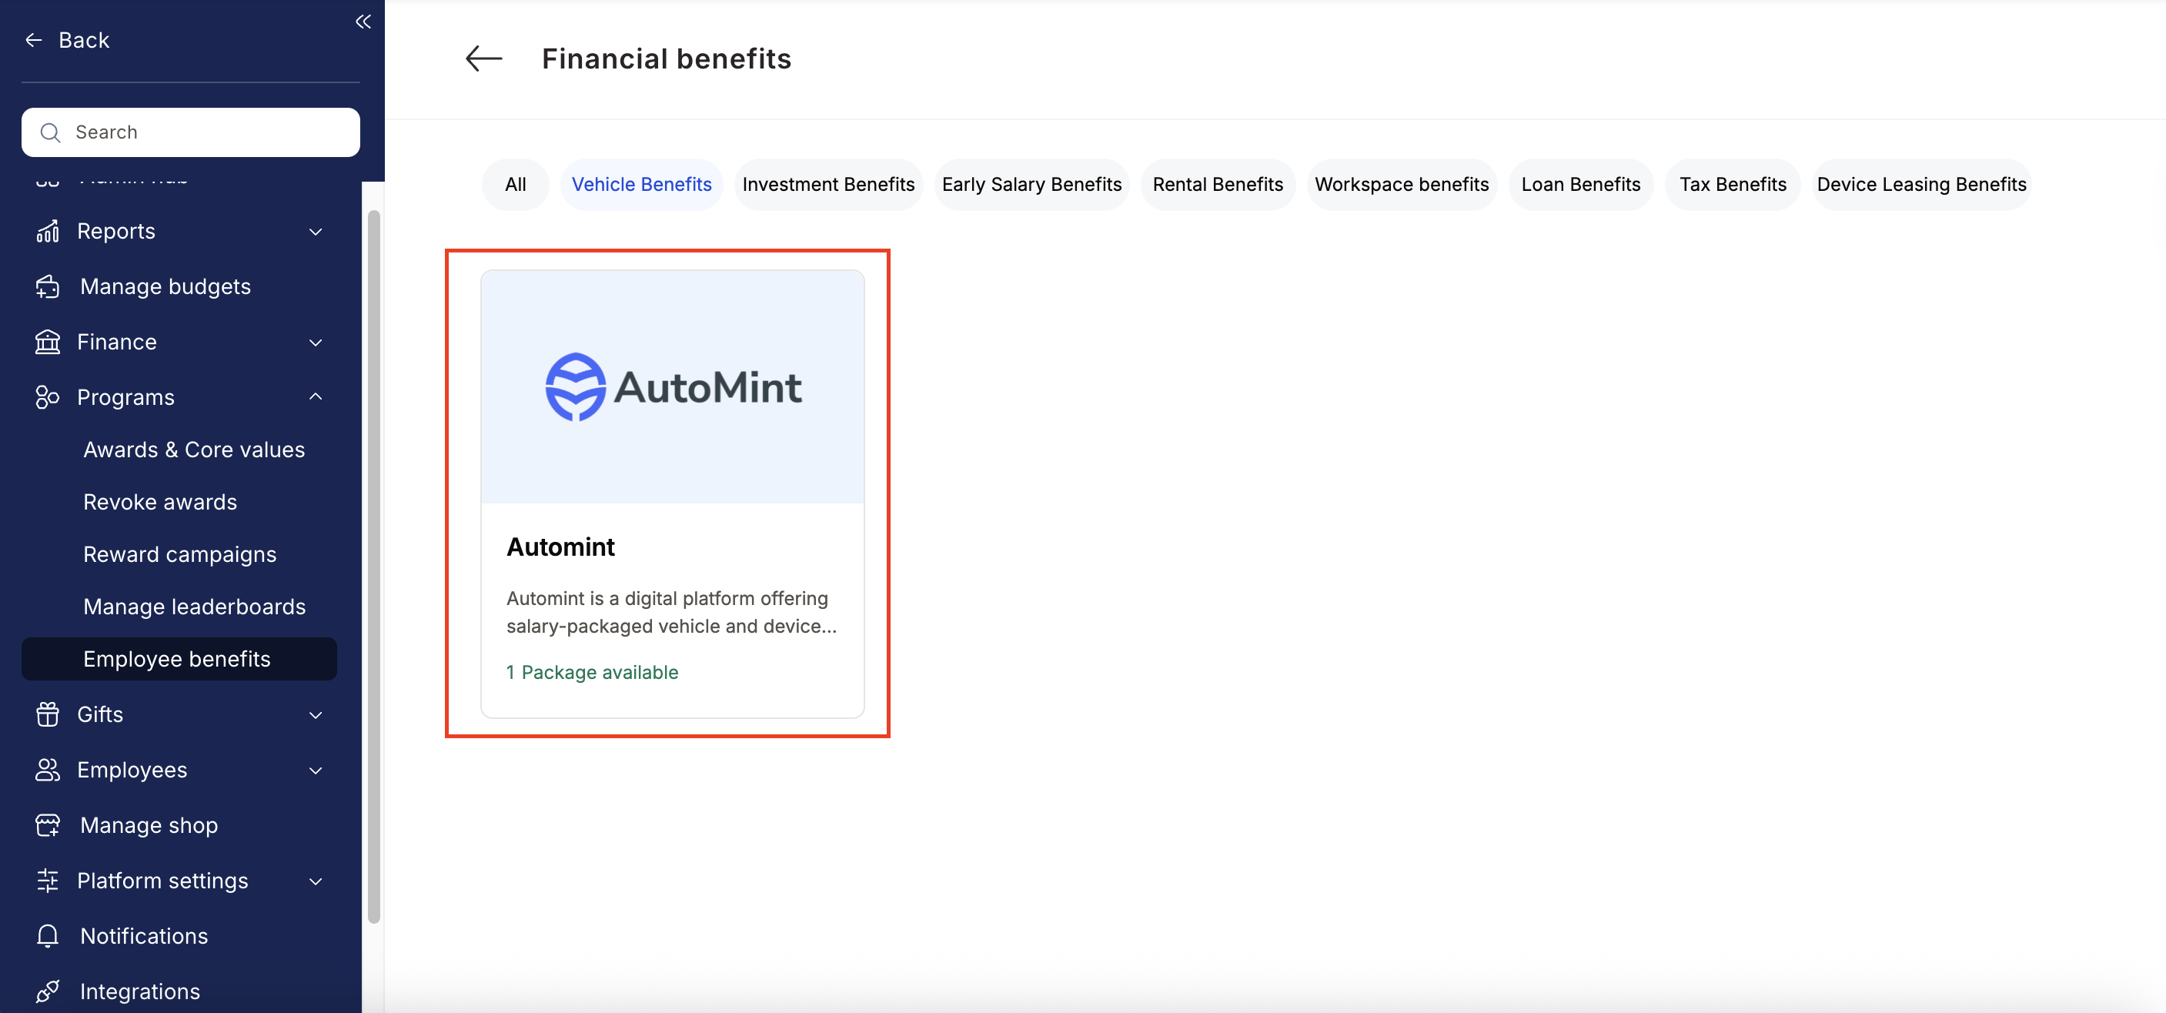Select Employee benefits in sidebar

(179, 659)
